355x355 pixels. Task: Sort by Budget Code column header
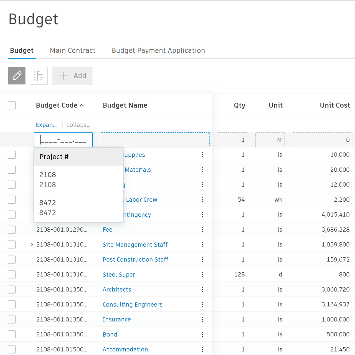coord(60,105)
